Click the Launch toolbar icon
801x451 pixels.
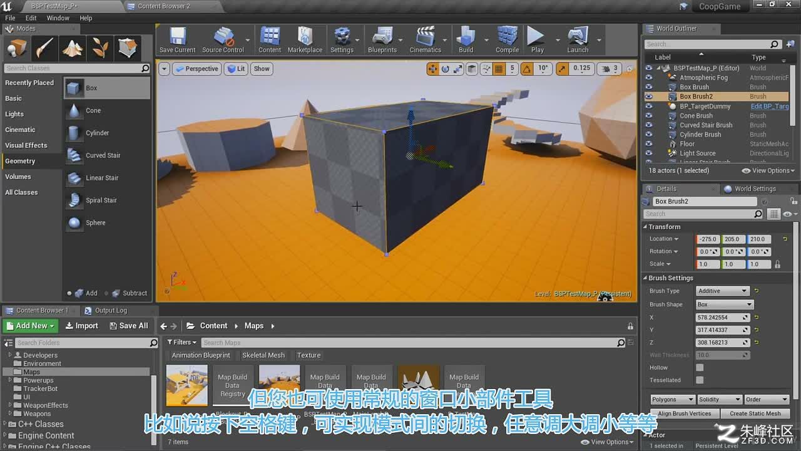578,40
